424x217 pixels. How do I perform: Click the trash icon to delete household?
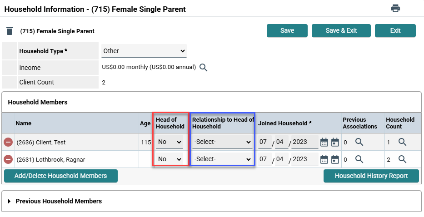tap(10, 31)
